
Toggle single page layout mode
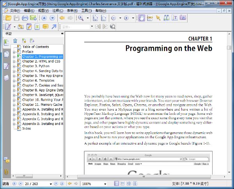coord(117,184)
